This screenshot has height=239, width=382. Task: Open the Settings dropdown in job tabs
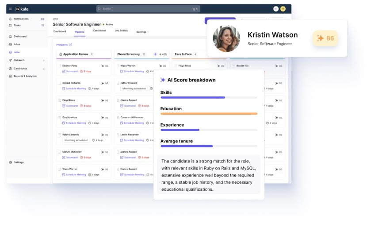(142, 32)
